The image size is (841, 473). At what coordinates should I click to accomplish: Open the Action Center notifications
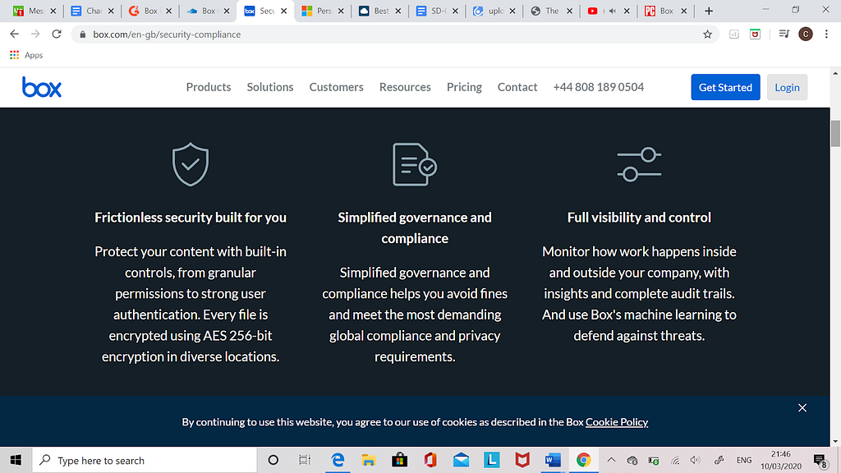click(x=820, y=460)
